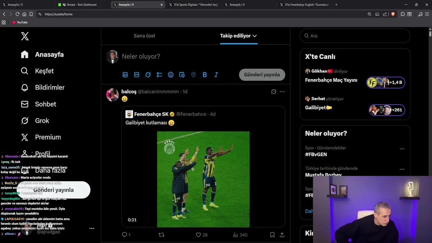Open the browser extensions puzzle icon
The image size is (432, 243).
(x=403, y=14)
